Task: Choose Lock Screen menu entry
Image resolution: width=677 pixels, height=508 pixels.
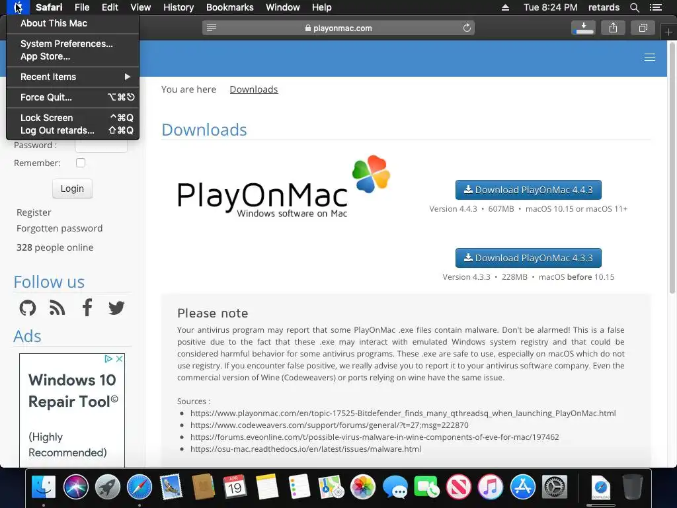Action: (73, 118)
